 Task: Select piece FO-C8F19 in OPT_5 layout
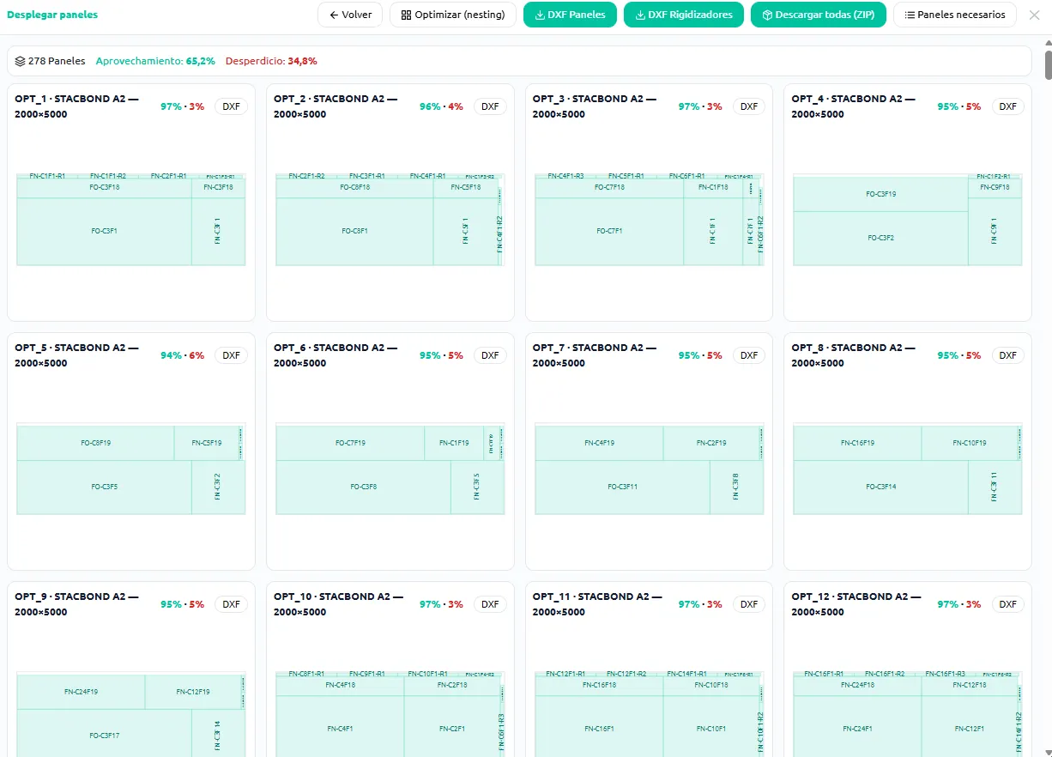point(95,443)
